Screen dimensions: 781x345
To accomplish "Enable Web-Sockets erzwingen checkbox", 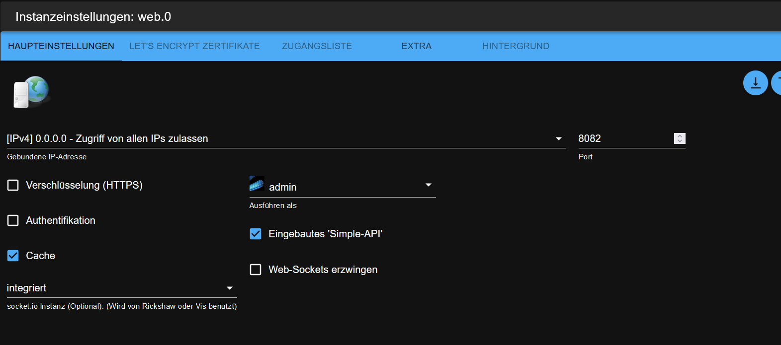I will (x=256, y=270).
